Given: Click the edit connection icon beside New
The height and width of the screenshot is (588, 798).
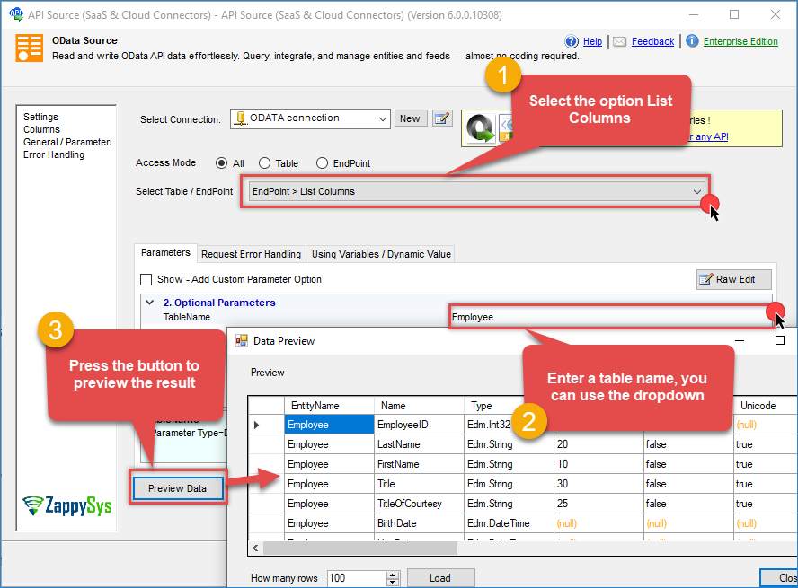Looking at the screenshot, I should click(x=441, y=118).
